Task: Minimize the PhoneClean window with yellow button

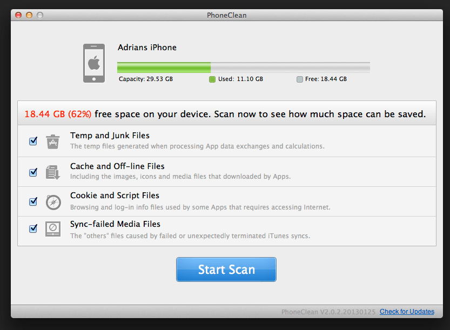Action: coord(29,15)
